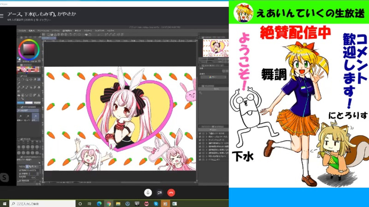The width and height of the screenshot is (369, 207).
Task: Select the Figure tool
Action: point(27,95)
